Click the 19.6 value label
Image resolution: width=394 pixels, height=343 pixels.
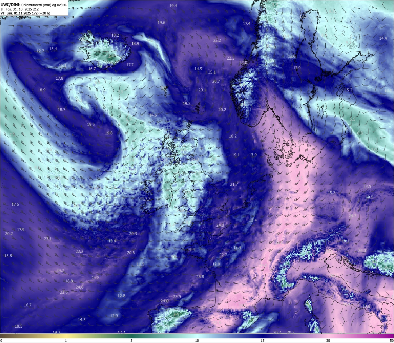(x=161, y=22)
